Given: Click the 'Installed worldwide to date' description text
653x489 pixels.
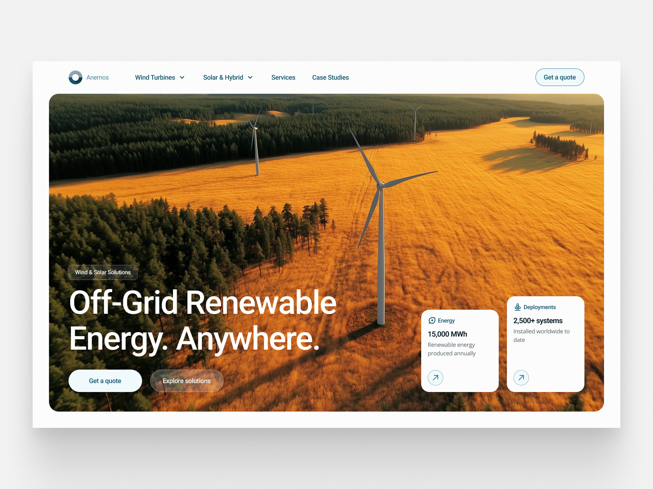Looking at the screenshot, I should pos(541,335).
